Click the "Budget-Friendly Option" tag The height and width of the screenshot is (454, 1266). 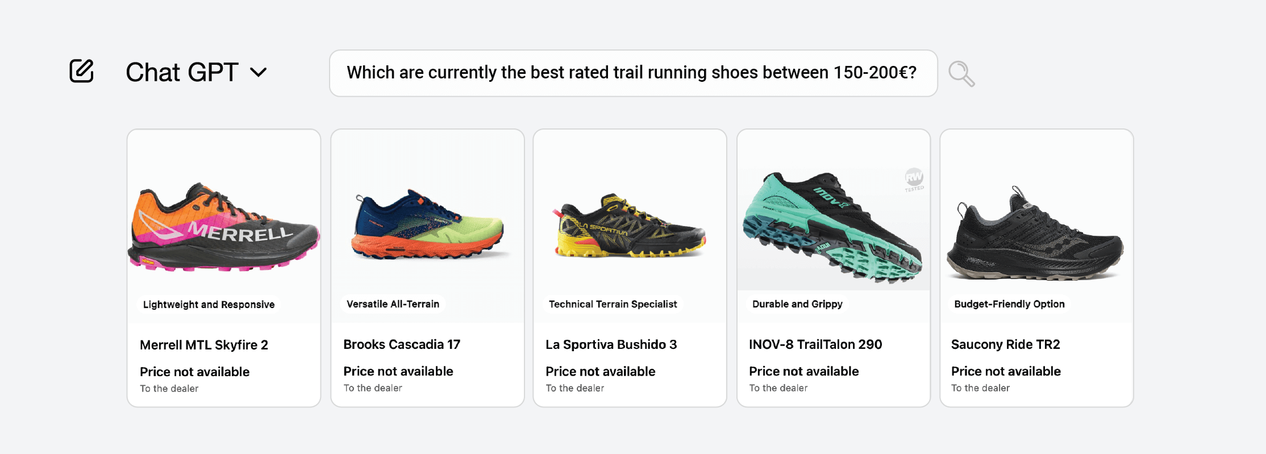click(1009, 304)
